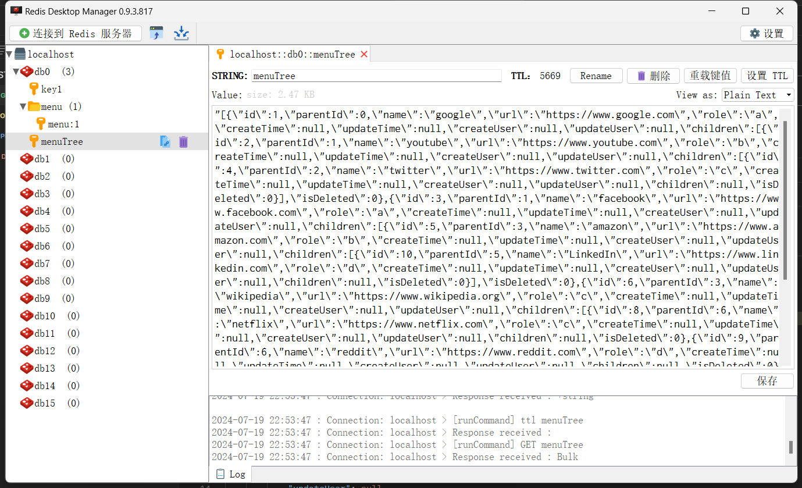Click the copy key icon on menuTree row
The width and height of the screenshot is (802, 488).
[165, 141]
